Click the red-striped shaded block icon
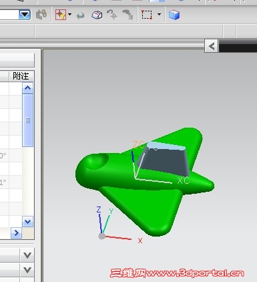This screenshot has height=282, width=257. point(97,15)
